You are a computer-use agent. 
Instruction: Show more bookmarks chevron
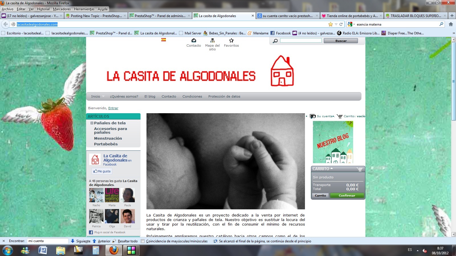coord(453,33)
